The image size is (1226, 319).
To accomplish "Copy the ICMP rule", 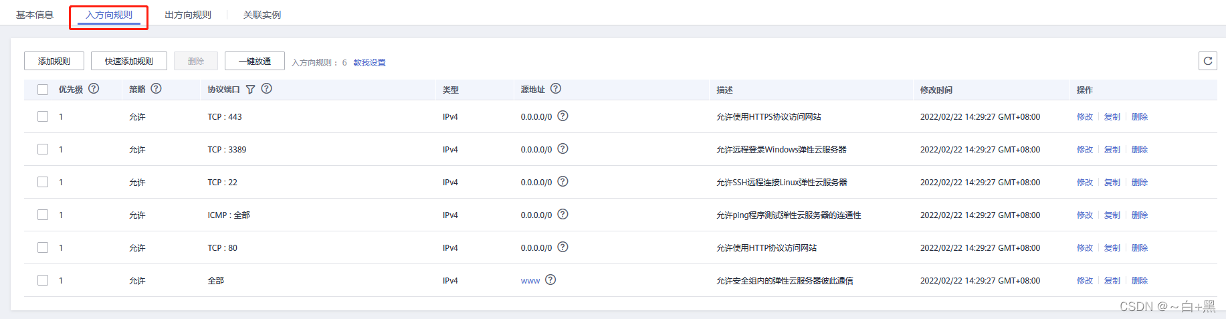I will (1112, 215).
